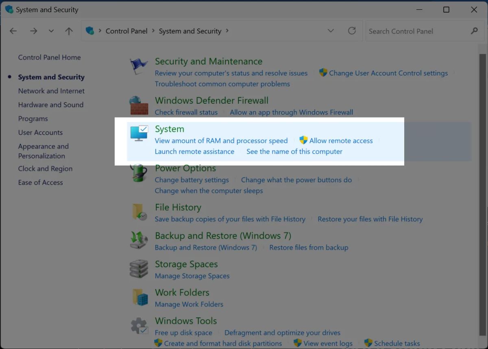Click Free up disk space link

(183, 333)
